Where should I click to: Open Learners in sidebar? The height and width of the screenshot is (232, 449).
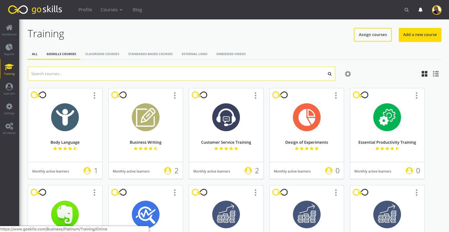[9, 89]
